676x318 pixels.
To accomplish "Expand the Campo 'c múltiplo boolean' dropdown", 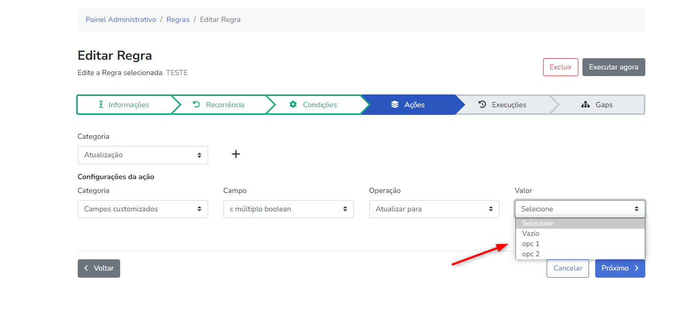I will (x=288, y=209).
